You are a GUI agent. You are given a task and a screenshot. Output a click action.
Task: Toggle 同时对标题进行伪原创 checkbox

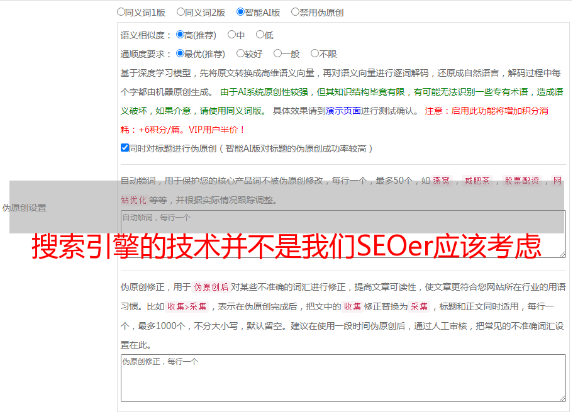125,148
